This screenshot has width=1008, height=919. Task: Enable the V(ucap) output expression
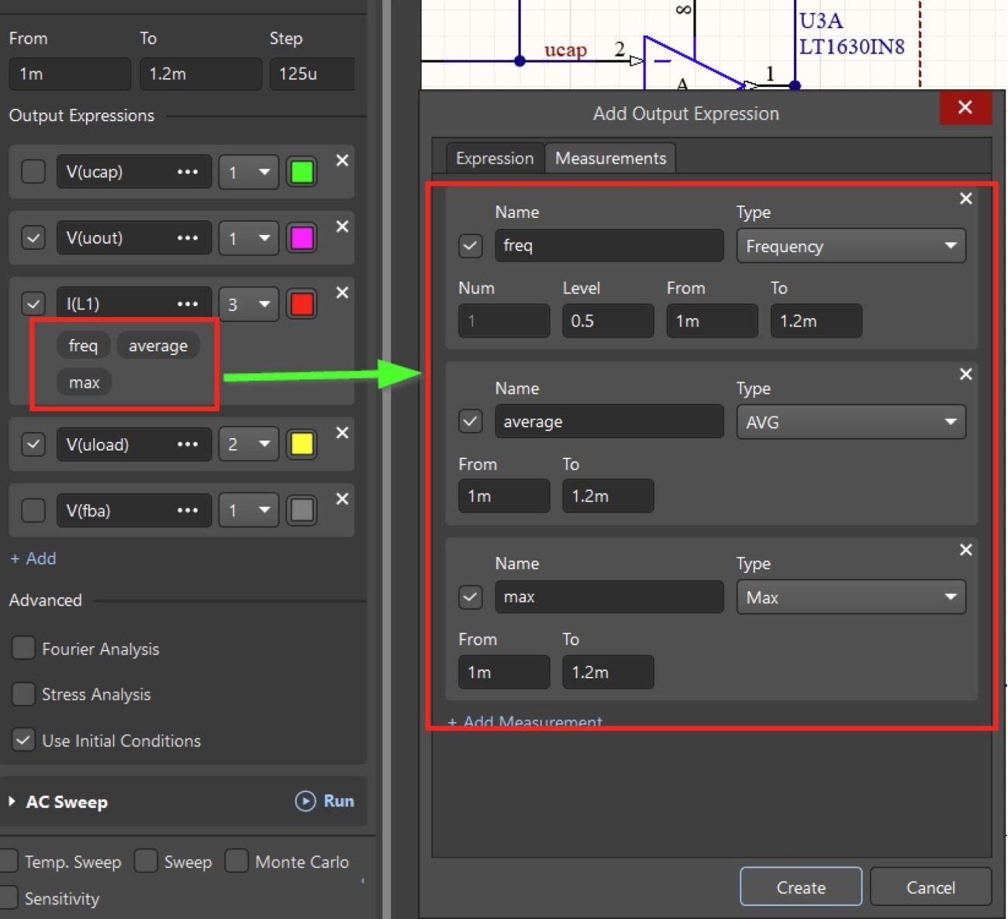[x=33, y=171]
